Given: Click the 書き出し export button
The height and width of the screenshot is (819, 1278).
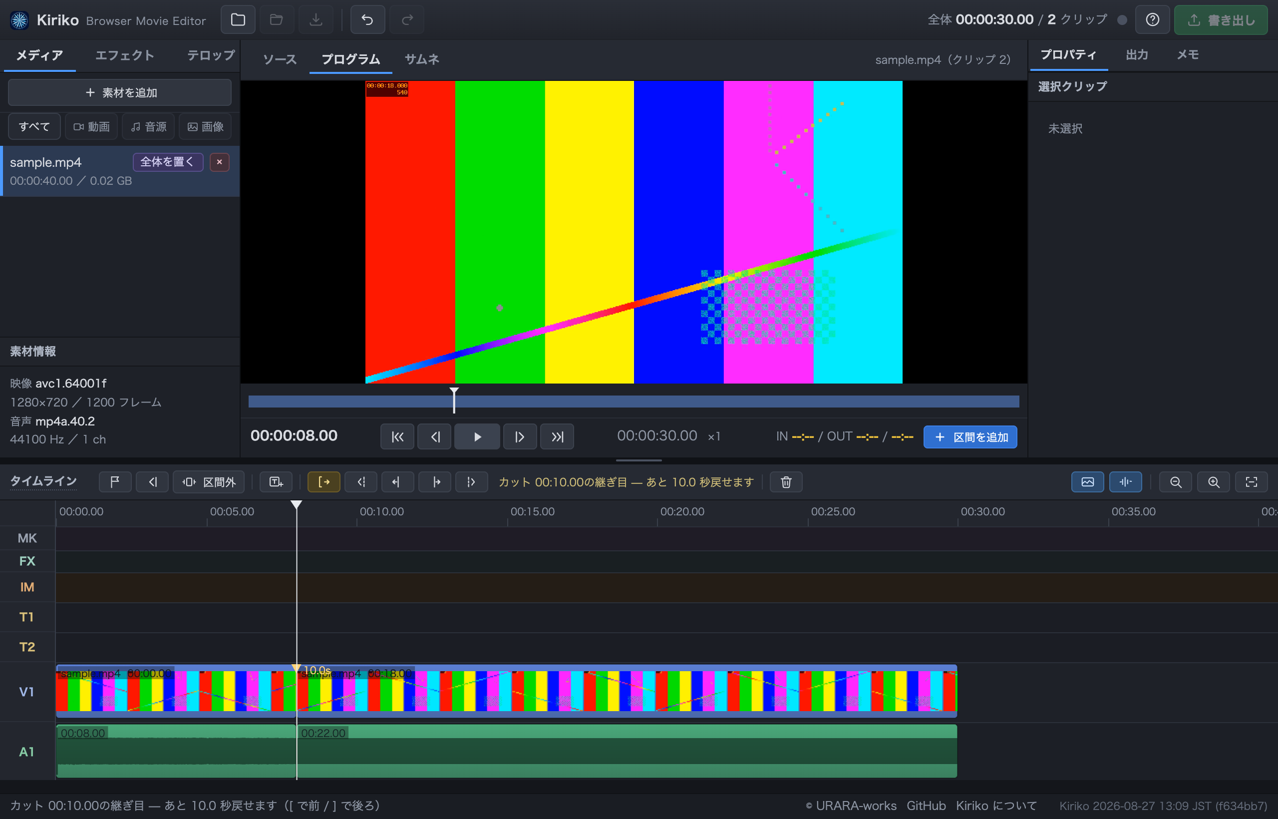Looking at the screenshot, I should [1221, 19].
